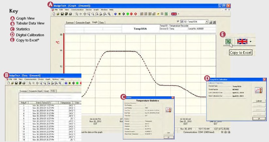Screen dimensions: 269x142
Task: Select the pointer tool in Graph window toolbar
Action: (x=77, y=14)
